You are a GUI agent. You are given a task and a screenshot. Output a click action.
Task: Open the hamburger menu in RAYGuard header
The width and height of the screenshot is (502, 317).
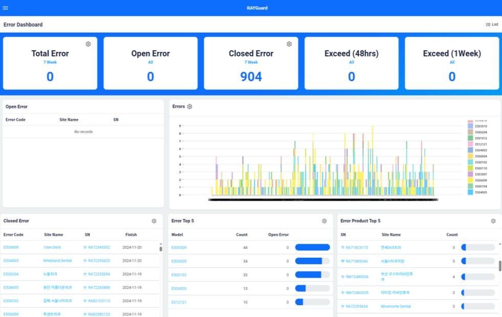tap(6, 8)
